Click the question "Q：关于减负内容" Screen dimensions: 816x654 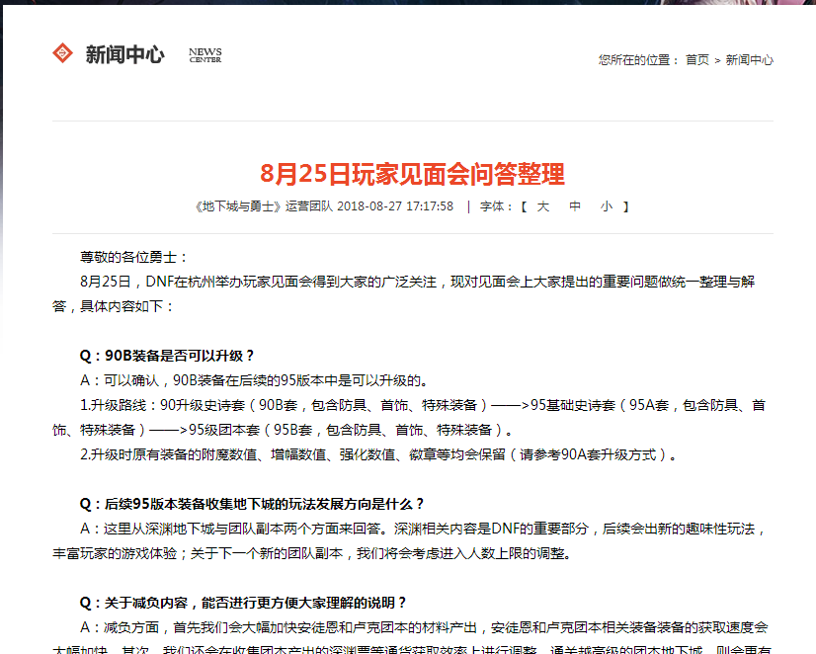tap(243, 603)
